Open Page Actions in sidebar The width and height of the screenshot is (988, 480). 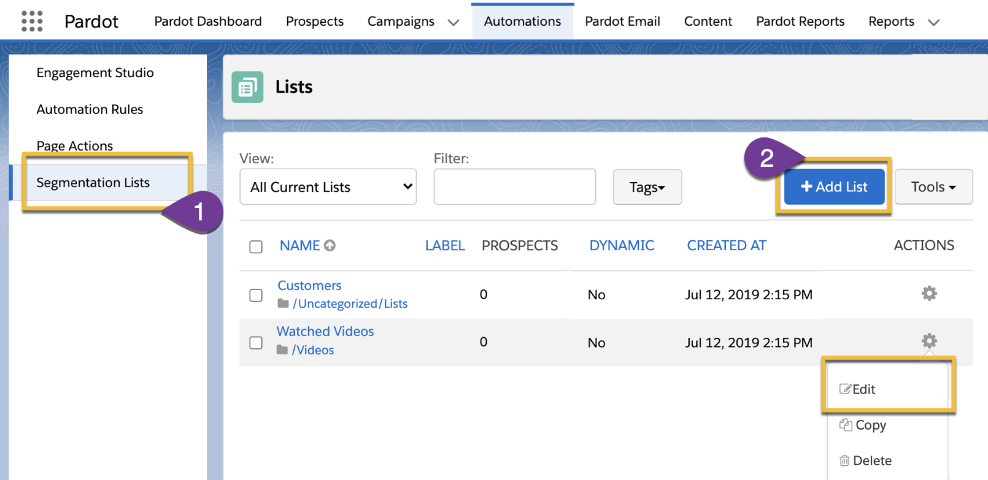(75, 146)
